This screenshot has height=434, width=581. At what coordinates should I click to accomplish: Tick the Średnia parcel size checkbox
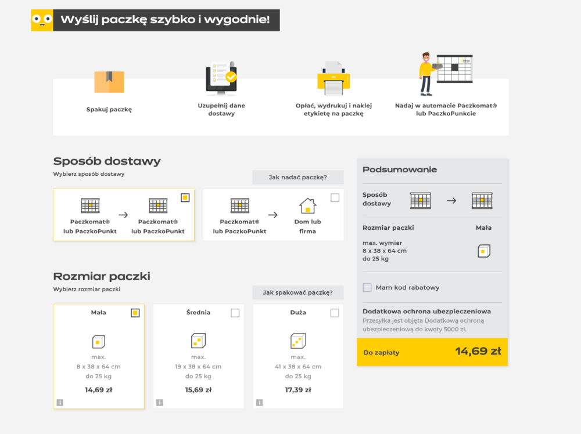pyautogui.click(x=235, y=313)
